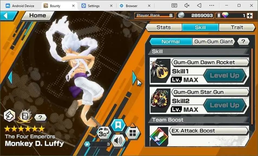This screenshot has width=258, height=156.
Task: Open the Gum-Gum Dawn Rocket skill icon
Action: [x=161, y=71]
